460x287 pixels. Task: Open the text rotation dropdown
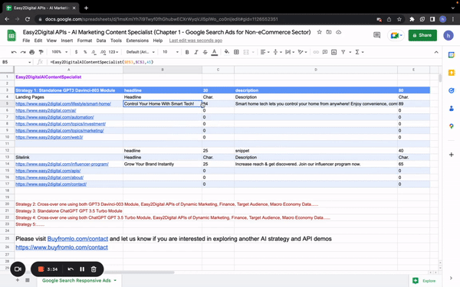pos(303,52)
